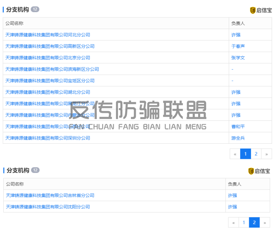This screenshot has width=275, height=230.
Task: Open the 滨海新区分公司 branch link
Action: [52, 69]
